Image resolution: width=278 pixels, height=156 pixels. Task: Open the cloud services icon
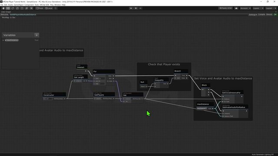(236, 8)
